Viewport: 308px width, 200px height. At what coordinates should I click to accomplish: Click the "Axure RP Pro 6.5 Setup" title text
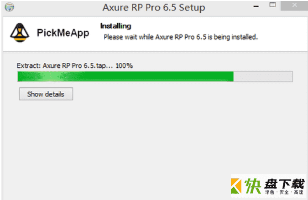154,8
